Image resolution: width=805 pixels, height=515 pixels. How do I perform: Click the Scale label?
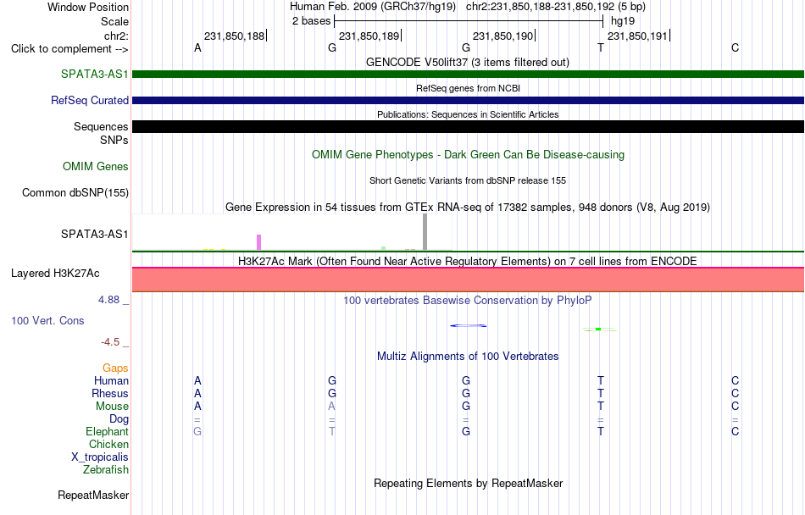[114, 21]
